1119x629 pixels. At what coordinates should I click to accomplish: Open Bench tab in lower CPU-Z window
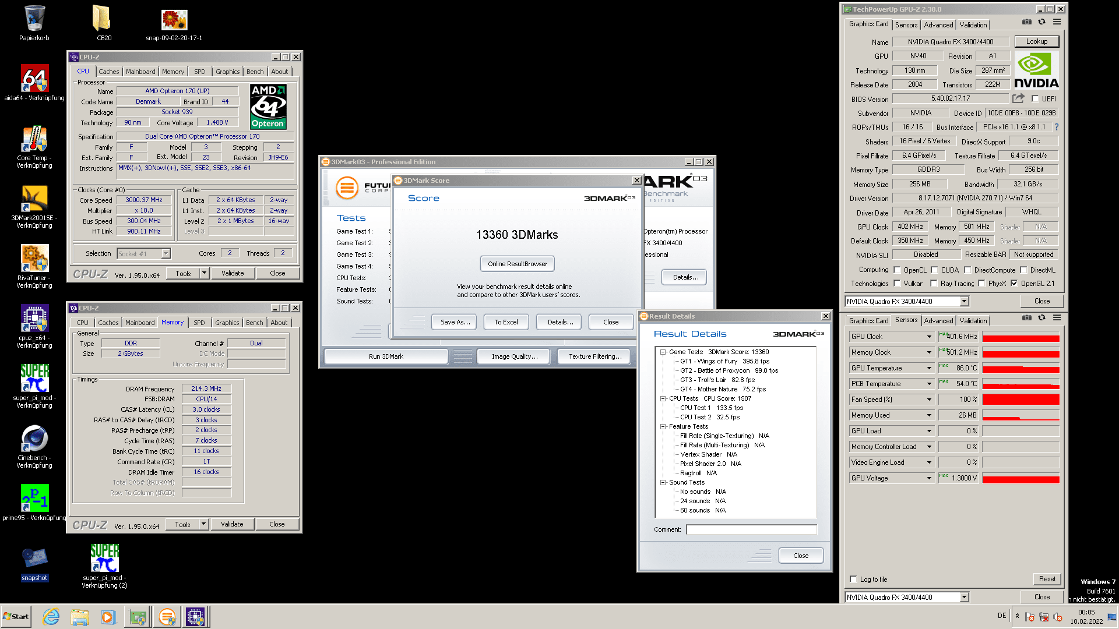254,323
